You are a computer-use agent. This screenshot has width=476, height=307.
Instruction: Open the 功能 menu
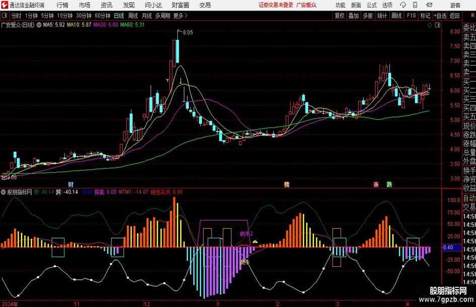341,5
